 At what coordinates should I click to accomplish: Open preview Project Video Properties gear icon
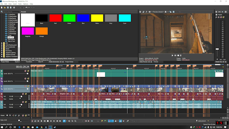coord(140,12)
